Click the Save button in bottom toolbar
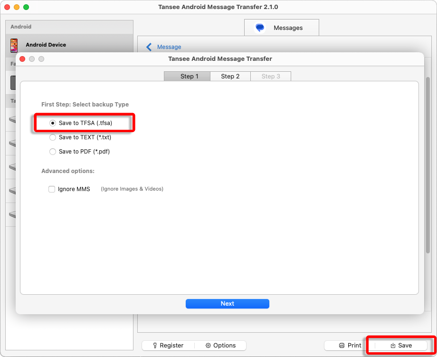 [x=401, y=346]
